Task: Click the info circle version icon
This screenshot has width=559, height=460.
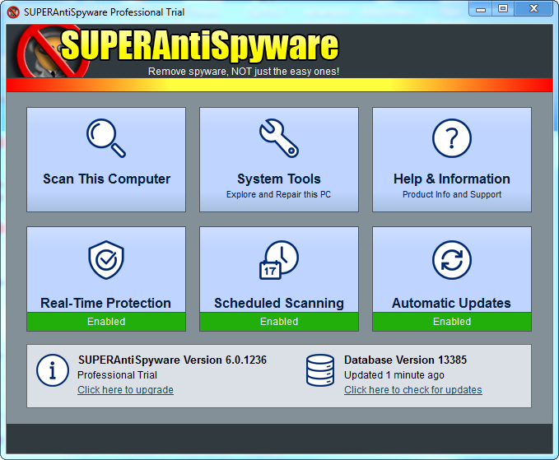Action: click(53, 370)
